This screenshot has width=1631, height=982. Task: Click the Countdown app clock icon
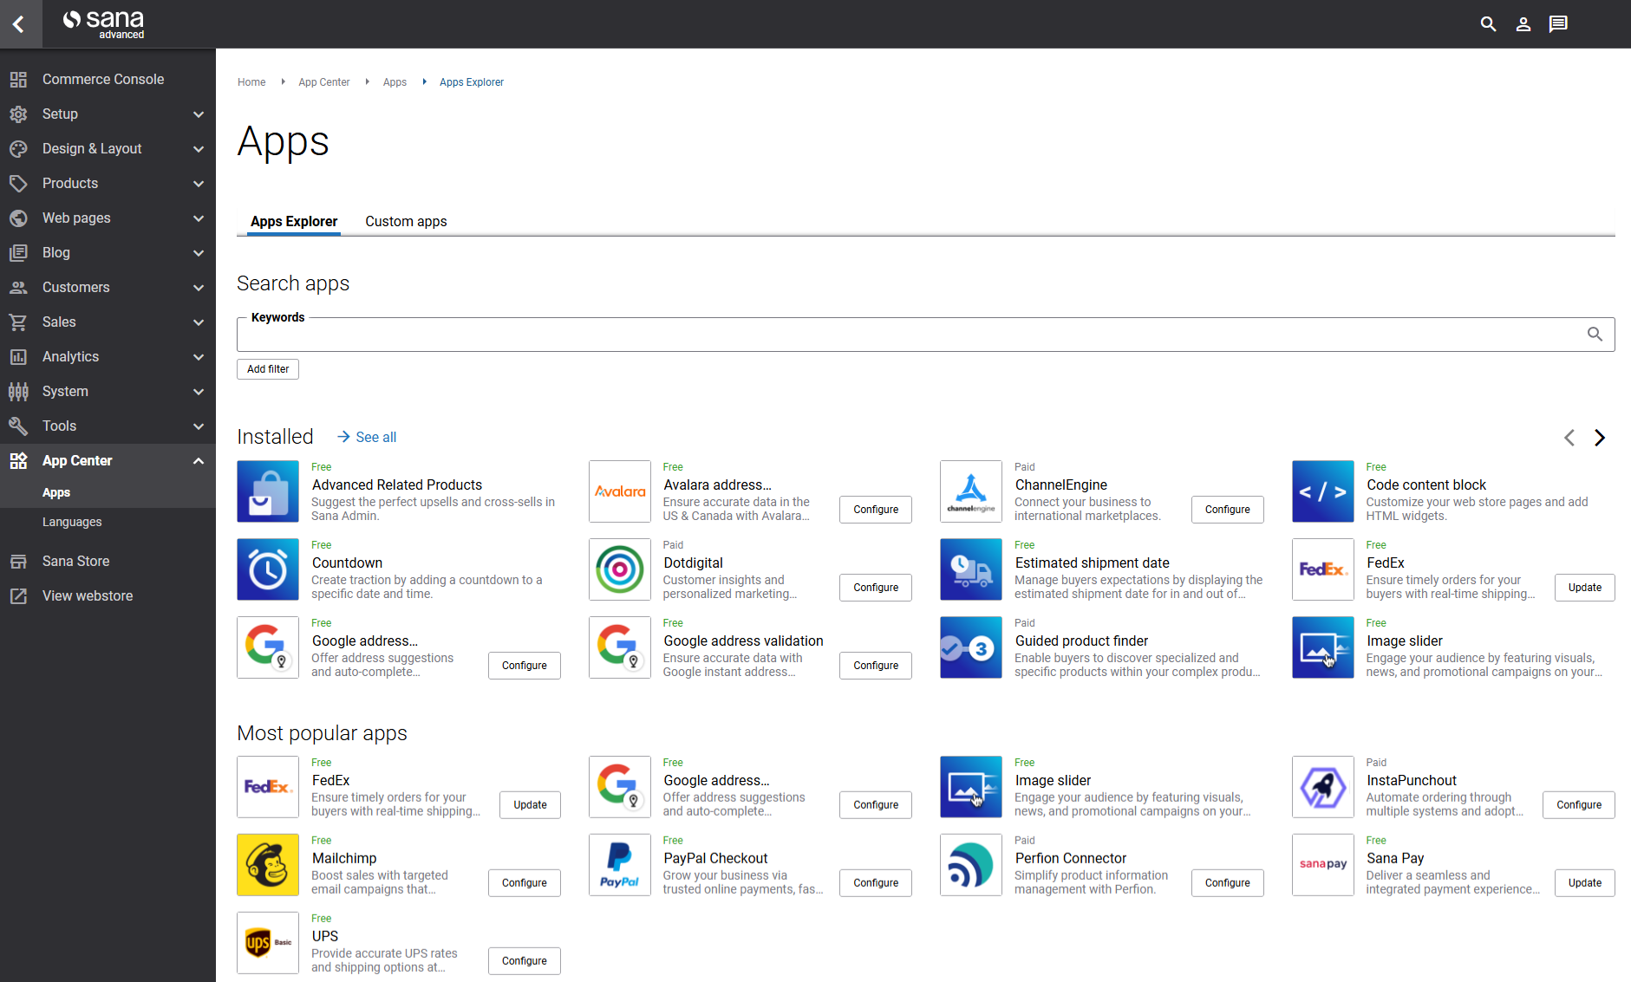(267, 569)
